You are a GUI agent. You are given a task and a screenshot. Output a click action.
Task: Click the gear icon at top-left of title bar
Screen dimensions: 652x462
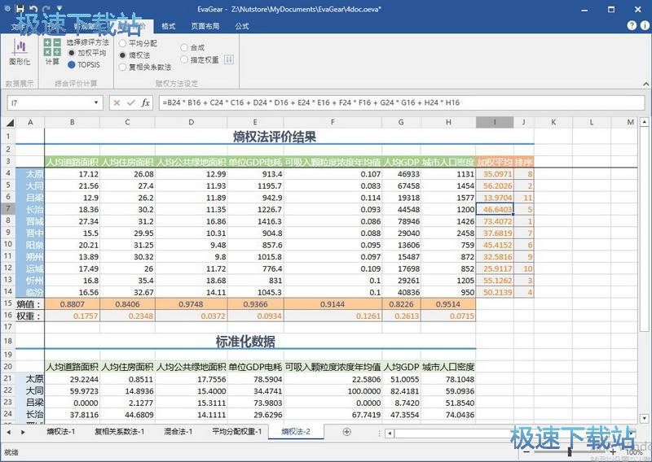7,8
